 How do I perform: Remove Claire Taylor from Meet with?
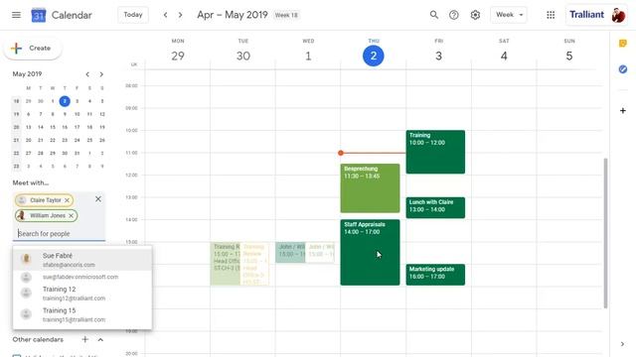pyautogui.click(x=68, y=200)
